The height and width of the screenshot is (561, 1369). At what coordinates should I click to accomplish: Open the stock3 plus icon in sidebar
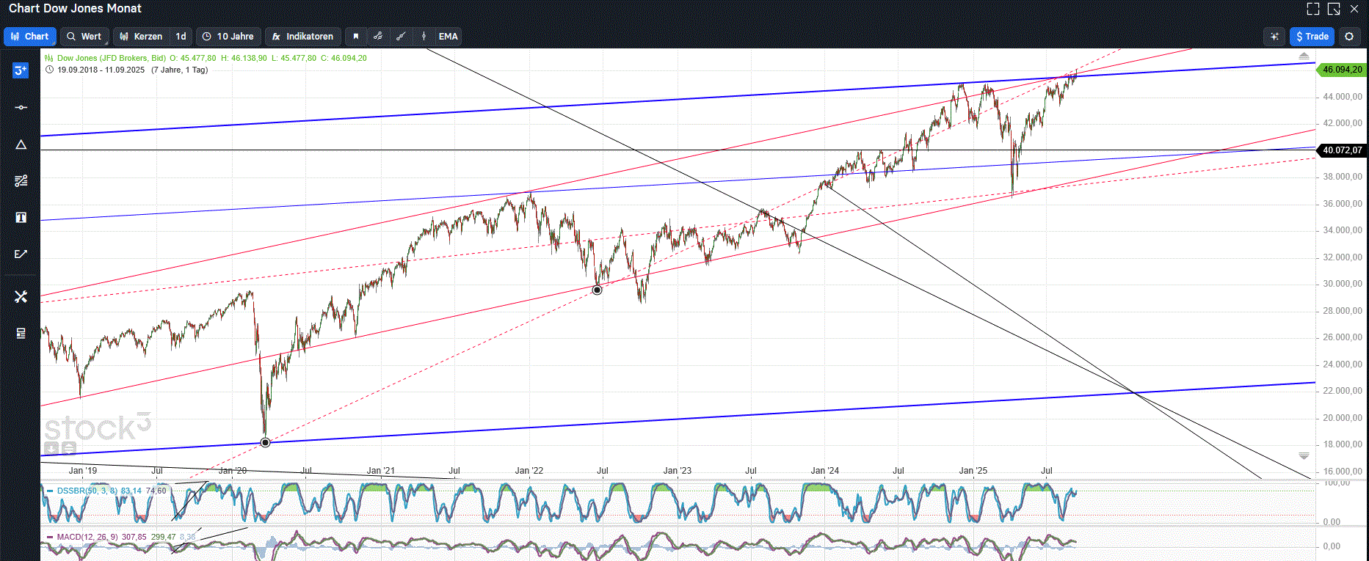click(x=21, y=70)
